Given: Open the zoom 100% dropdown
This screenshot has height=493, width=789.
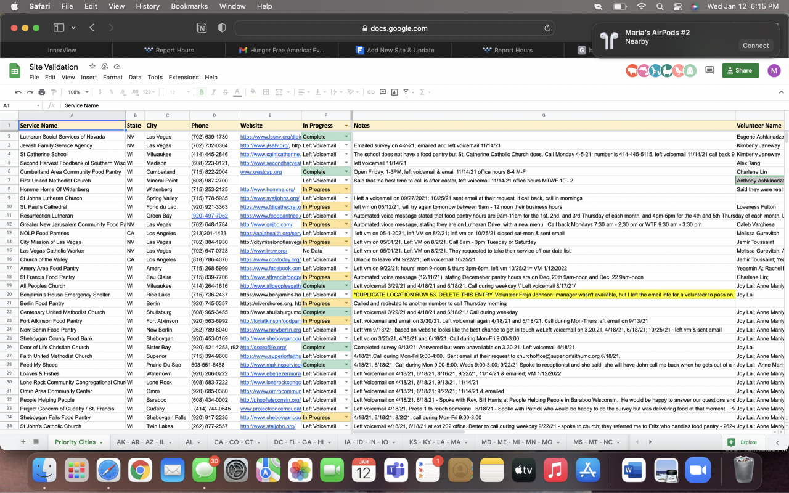Looking at the screenshot, I should click(x=77, y=92).
